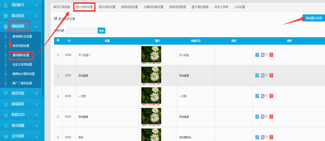Viewport: 325px width, 141px height.
Task: Open the 视频消息设置 tab
Action: pyautogui.click(x=129, y=7)
